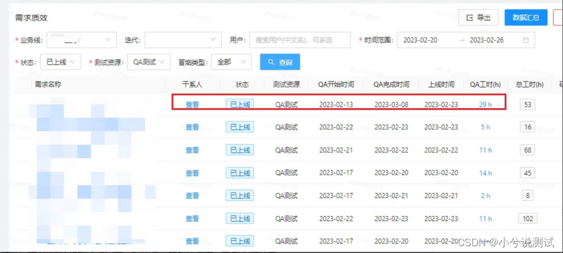Click total hours value 16

click(x=527, y=127)
